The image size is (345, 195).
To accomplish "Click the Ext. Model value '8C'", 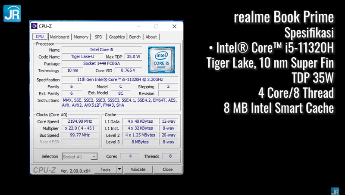I will [x=121, y=93].
